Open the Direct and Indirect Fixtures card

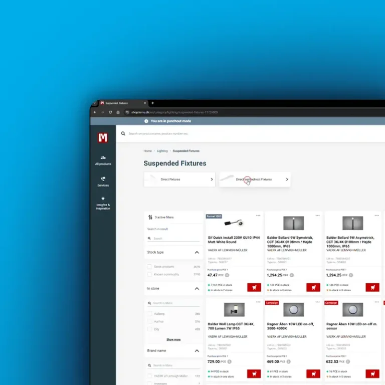point(255,179)
